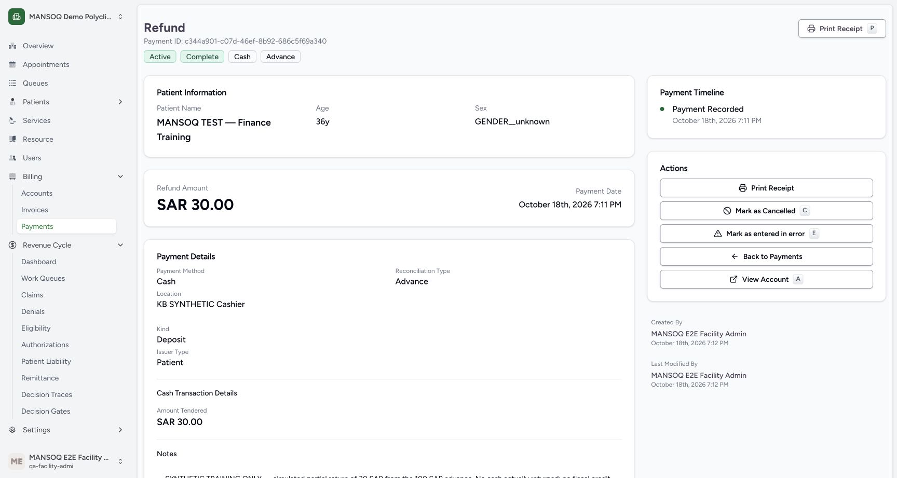The height and width of the screenshot is (478, 897).
Task: Expand the Settings submenu chevron
Action: tap(120, 430)
